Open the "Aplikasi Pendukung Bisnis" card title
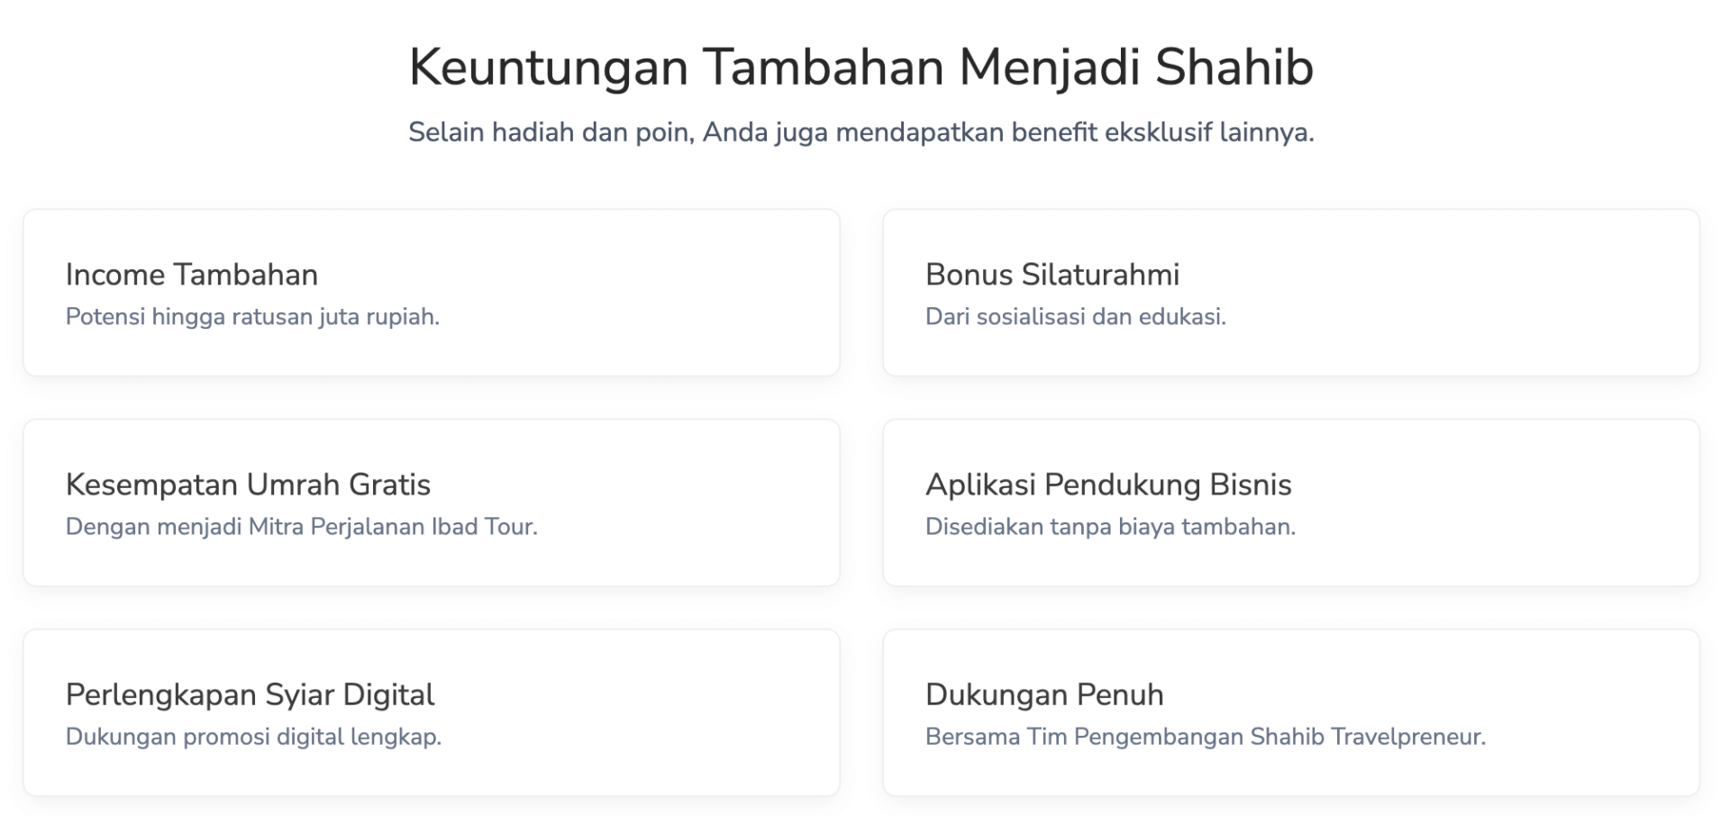 (1108, 485)
